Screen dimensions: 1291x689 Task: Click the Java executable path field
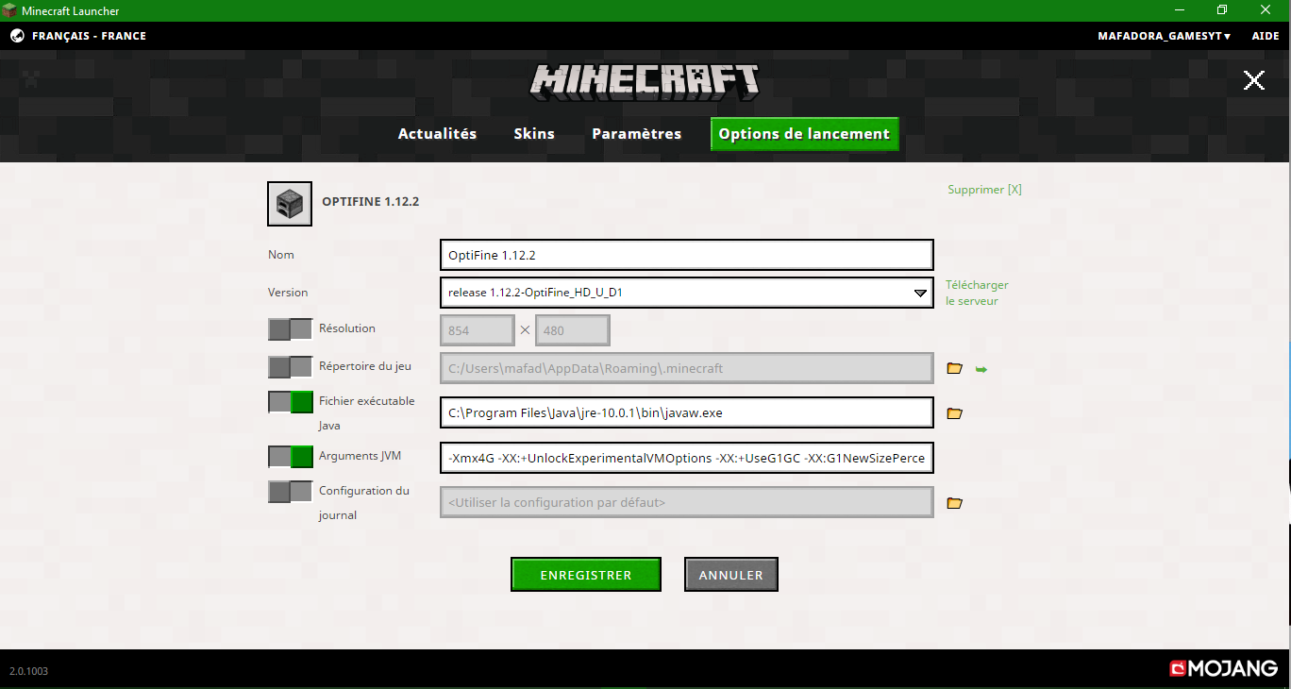coord(687,412)
